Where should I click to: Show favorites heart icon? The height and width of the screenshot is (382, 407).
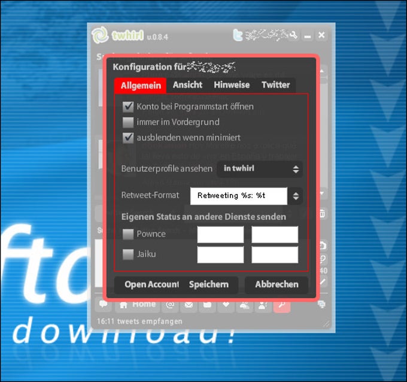[x=226, y=305]
